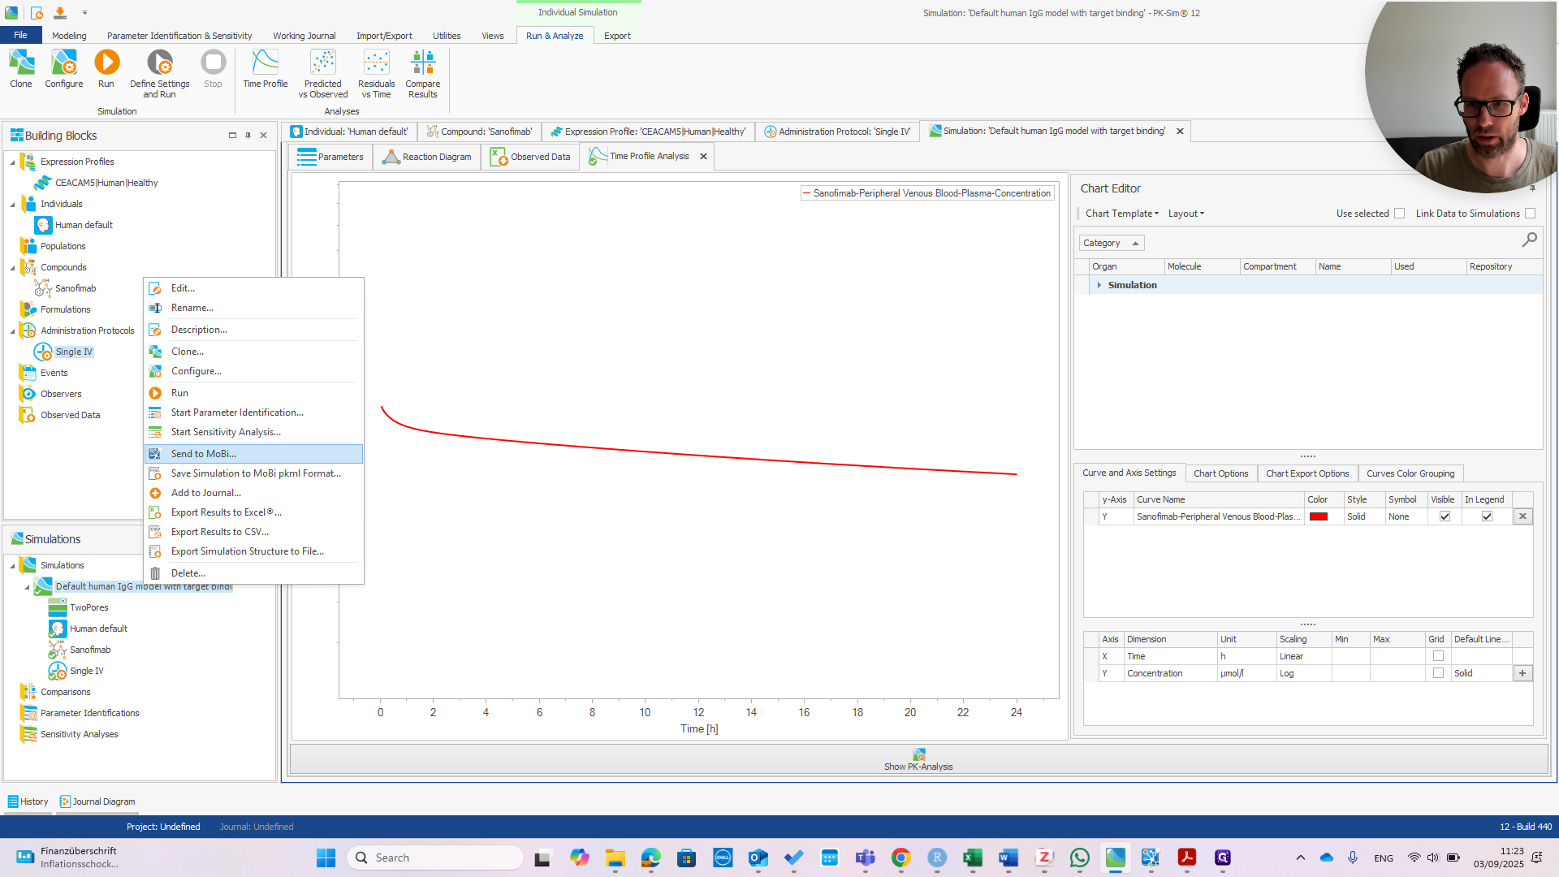The width and height of the screenshot is (1559, 877).
Task: Click the Clone simulation ribbon icon
Action: coord(21,63)
